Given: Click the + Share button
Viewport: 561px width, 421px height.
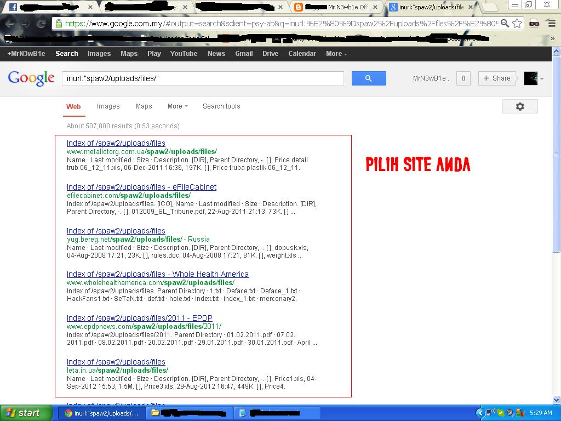Looking at the screenshot, I should click(x=497, y=78).
